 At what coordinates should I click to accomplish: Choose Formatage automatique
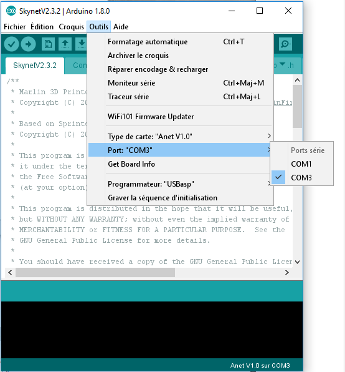point(181,42)
